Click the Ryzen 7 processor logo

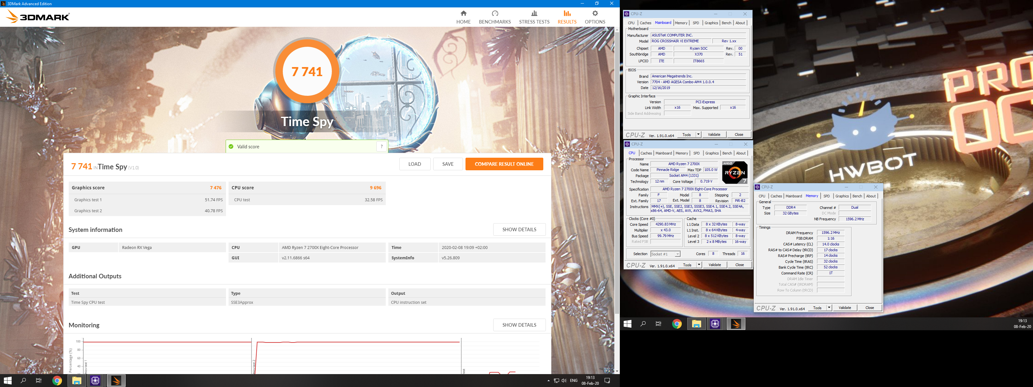pyautogui.click(x=735, y=172)
